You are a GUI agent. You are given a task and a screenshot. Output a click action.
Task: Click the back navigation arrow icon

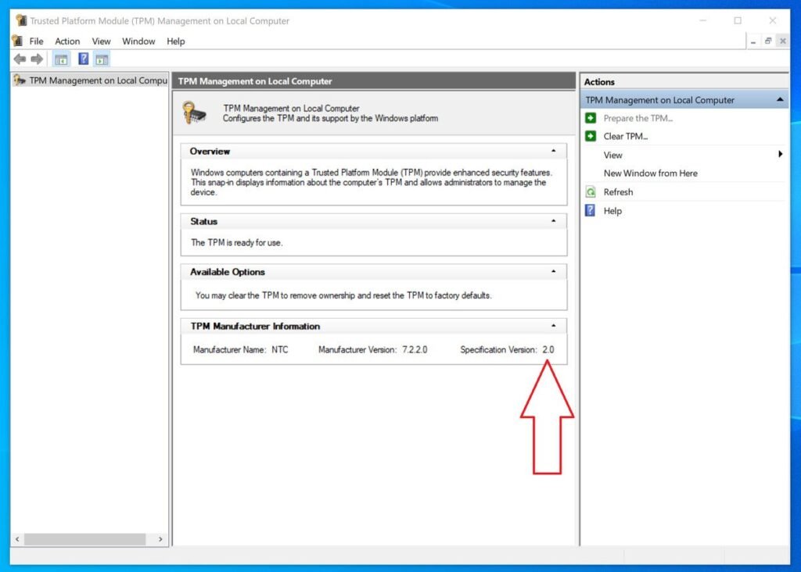20,59
